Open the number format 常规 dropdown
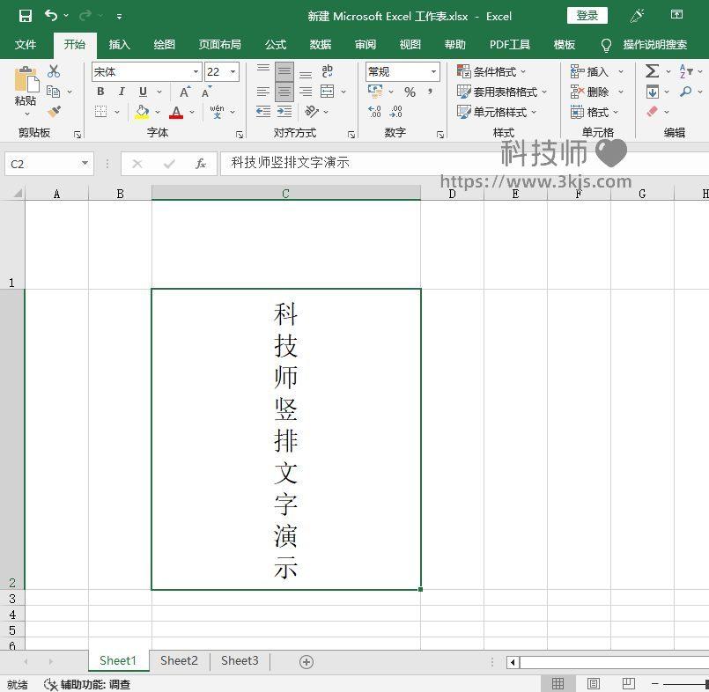This screenshot has width=709, height=692. point(433,72)
